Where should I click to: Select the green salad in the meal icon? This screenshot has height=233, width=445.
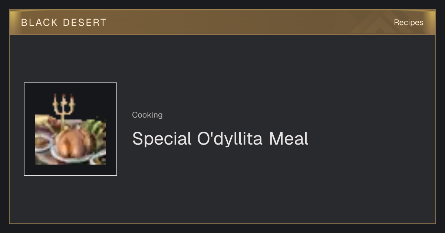96,130
